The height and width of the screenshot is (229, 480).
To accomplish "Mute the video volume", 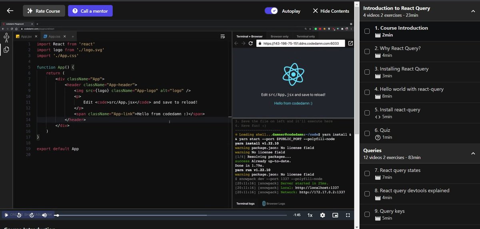I will point(44,215).
